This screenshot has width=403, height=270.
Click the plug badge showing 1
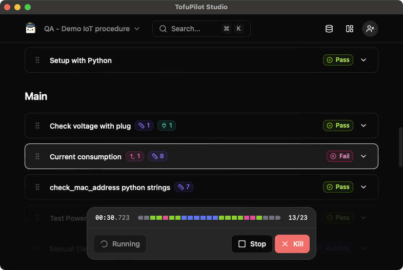pyautogui.click(x=167, y=126)
